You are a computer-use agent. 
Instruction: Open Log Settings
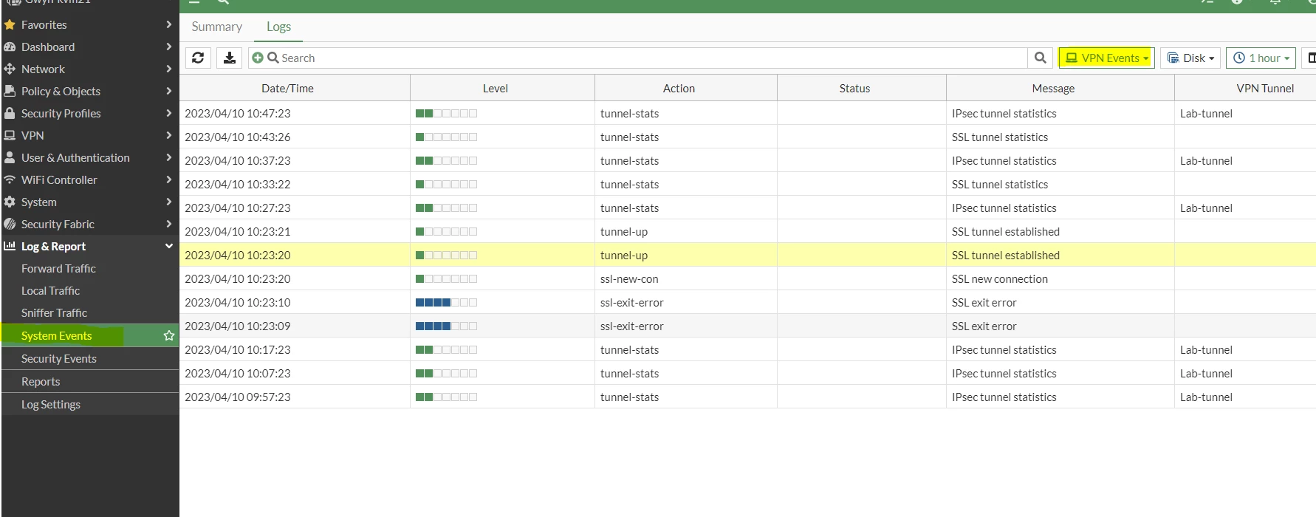[x=51, y=405]
